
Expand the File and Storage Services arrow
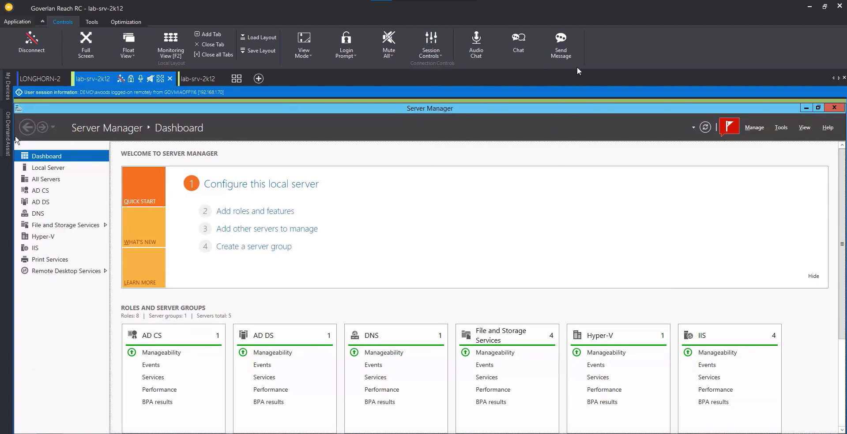click(105, 225)
